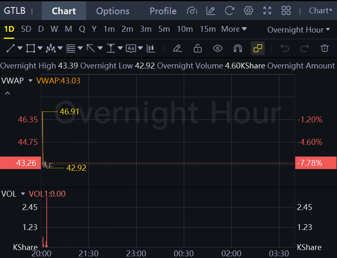The image size is (337, 258).
Task: Expand chart to fullscreen view
Action: coord(267,11)
